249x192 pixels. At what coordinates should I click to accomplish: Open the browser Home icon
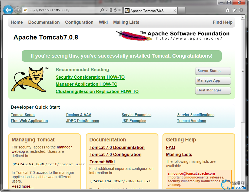coord(228,10)
